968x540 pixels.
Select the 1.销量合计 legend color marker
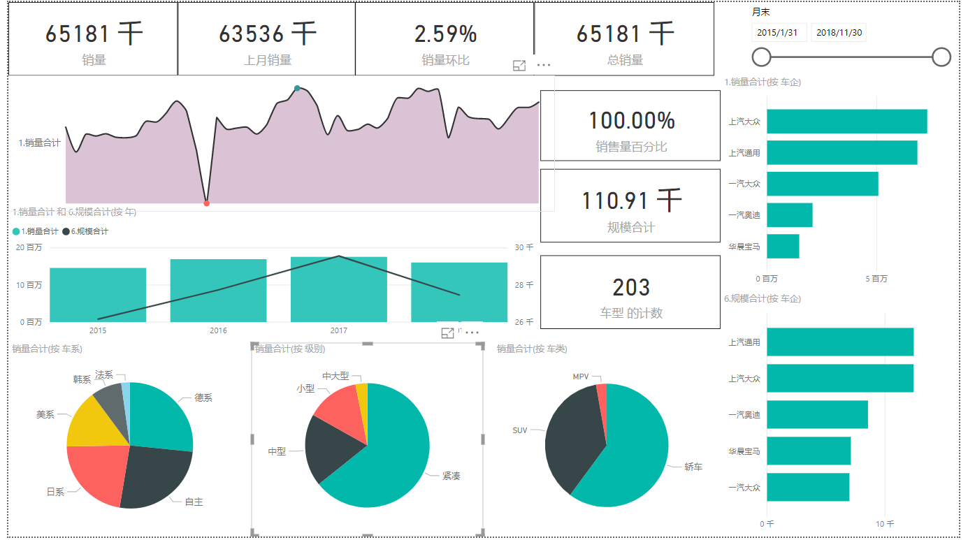tap(16, 231)
